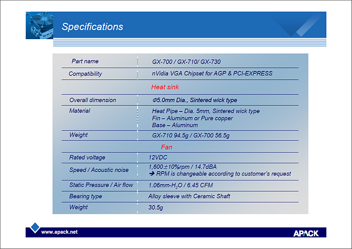This screenshot has height=249, width=352.
Task: Click the 'Part name' row label
Action: [x=85, y=61]
